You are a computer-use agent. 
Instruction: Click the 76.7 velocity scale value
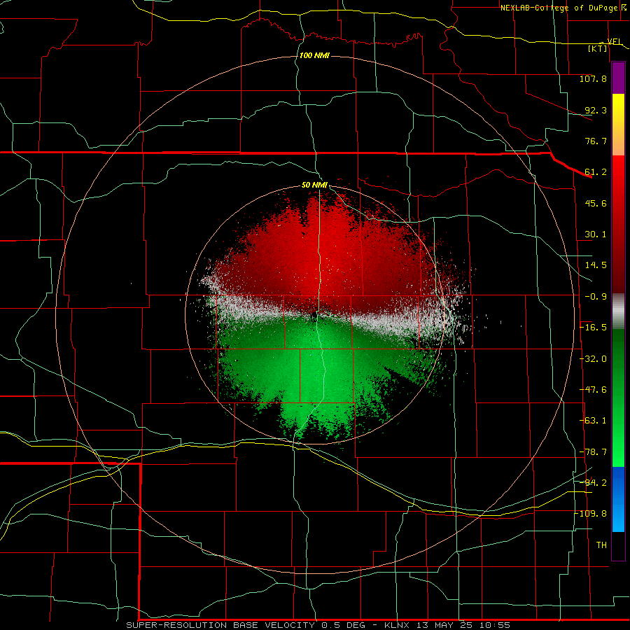coord(596,141)
